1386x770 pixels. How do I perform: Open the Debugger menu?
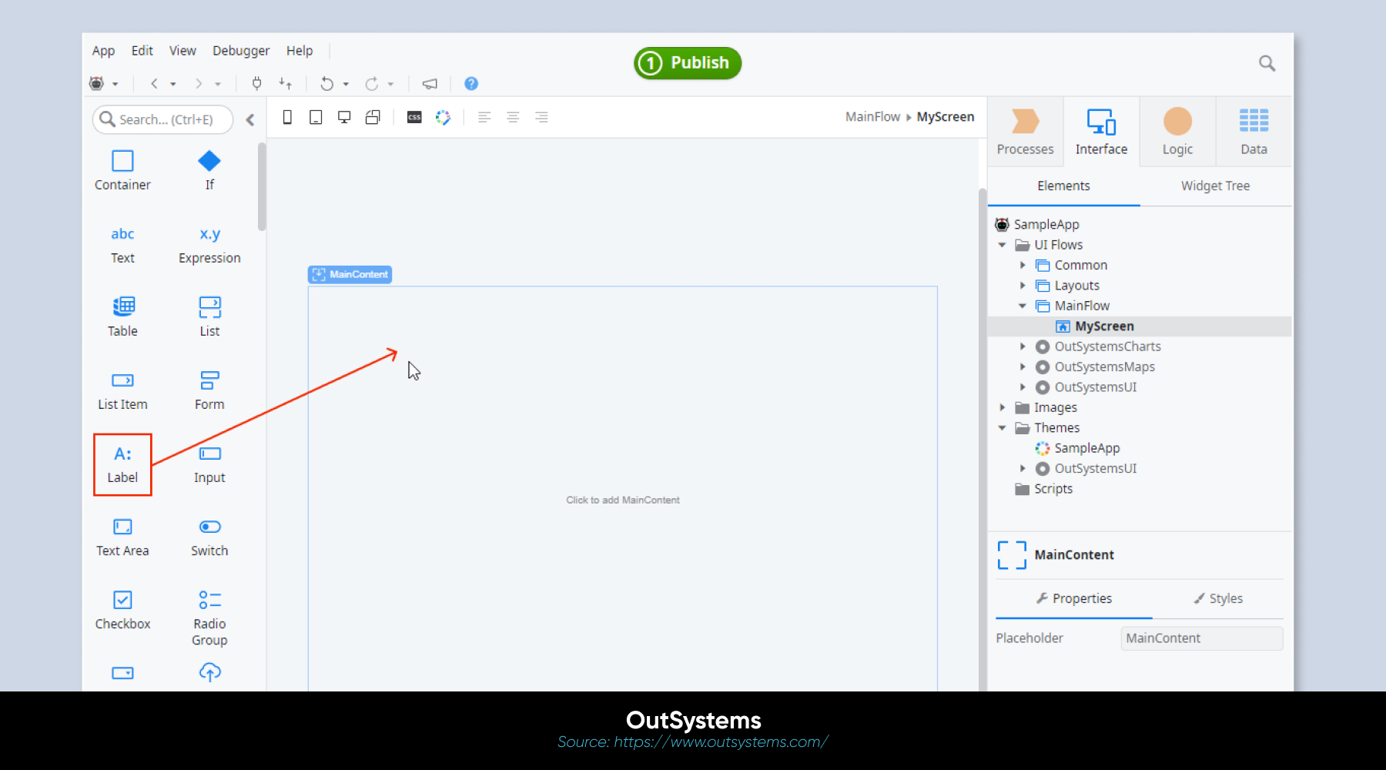[x=240, y=51]
